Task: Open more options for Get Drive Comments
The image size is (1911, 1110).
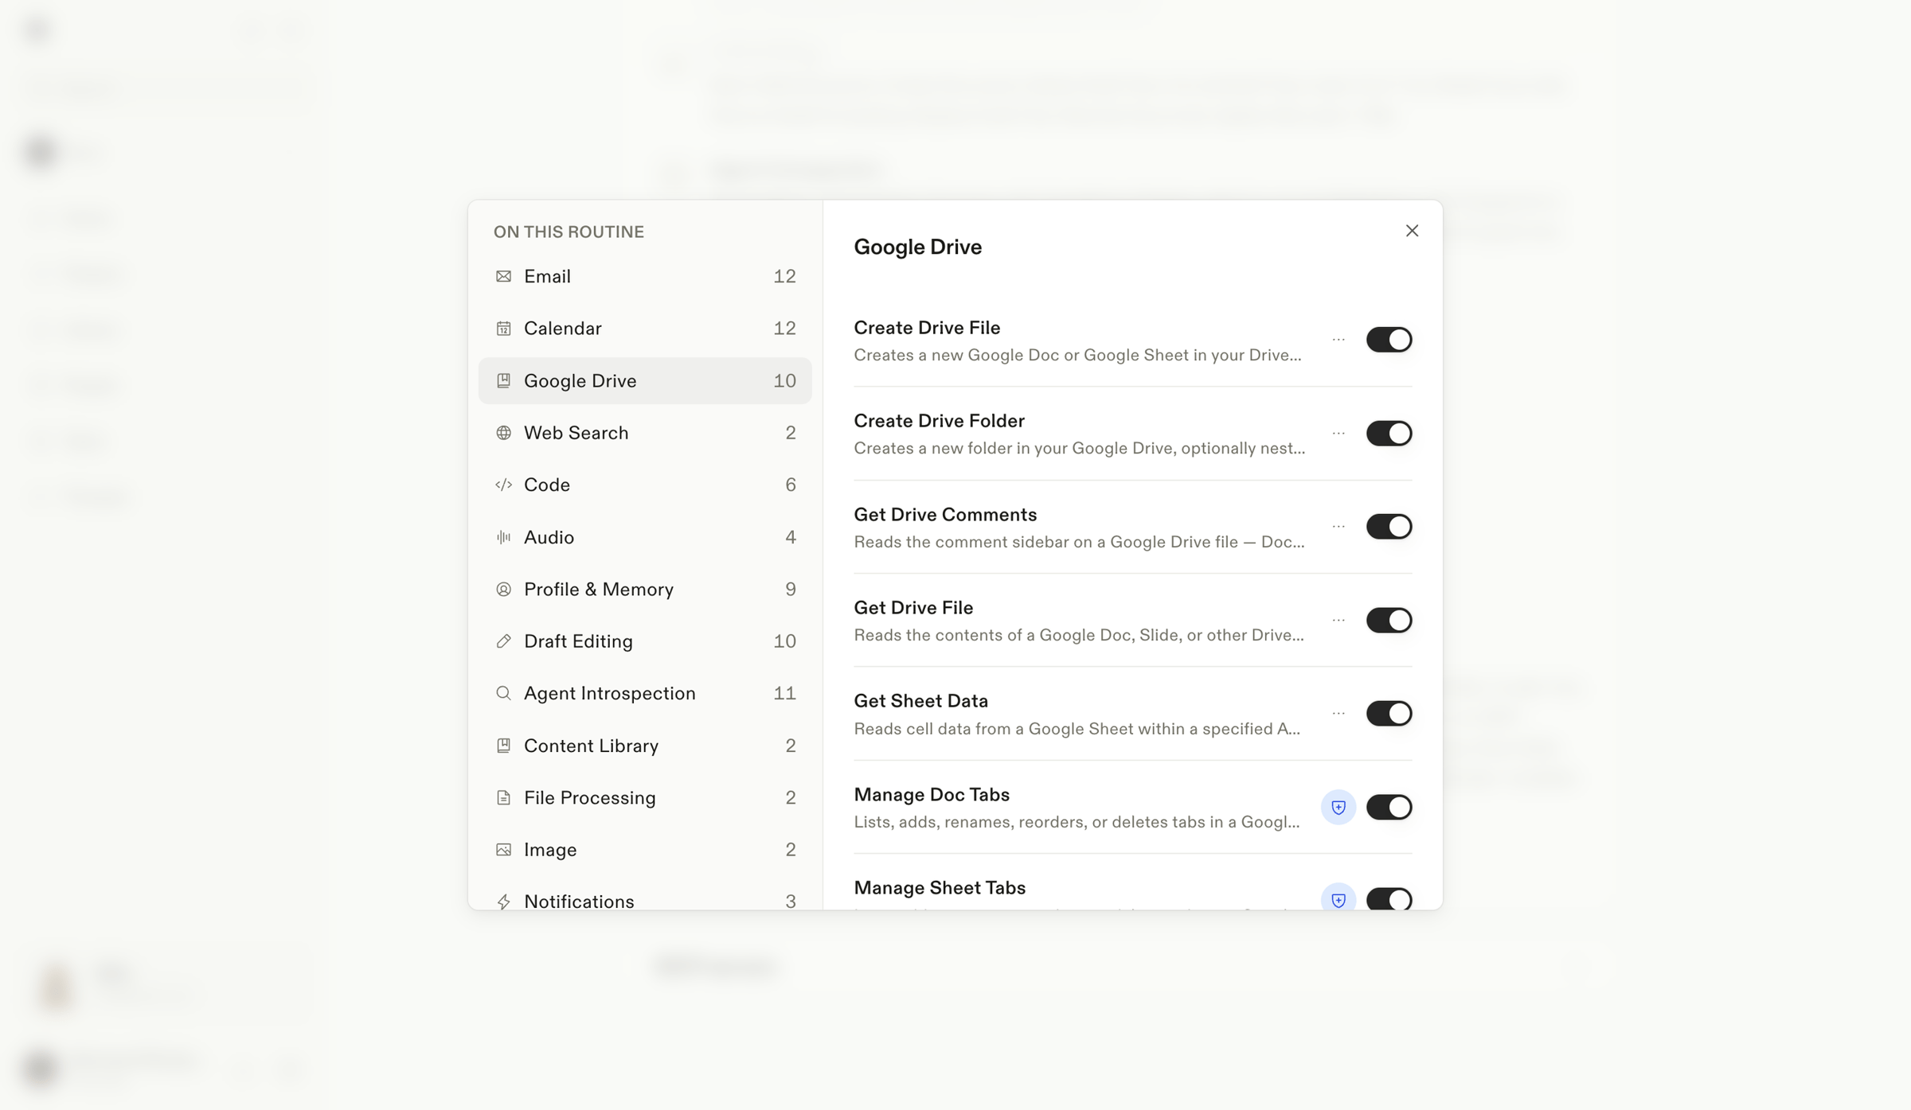Action: pyautogui.click(x=1338, y=527)
